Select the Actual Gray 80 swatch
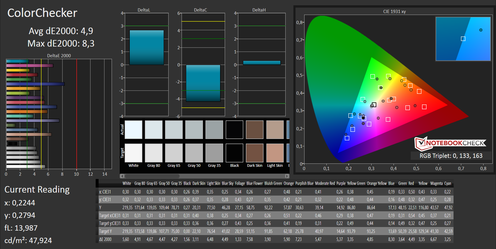496x249 pixels. [154, 130]
